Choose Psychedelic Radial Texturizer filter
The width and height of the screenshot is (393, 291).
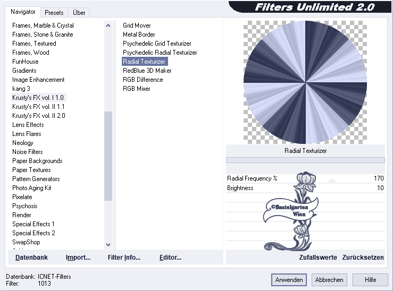tap(160, 53)
